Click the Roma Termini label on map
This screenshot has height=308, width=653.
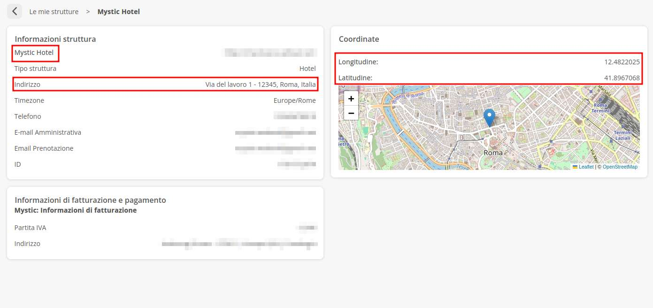600,108
